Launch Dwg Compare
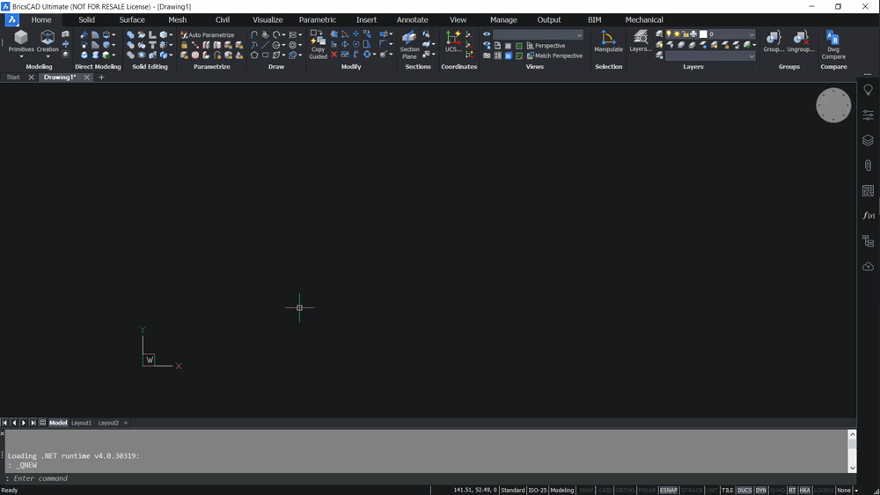 point(833,45)
